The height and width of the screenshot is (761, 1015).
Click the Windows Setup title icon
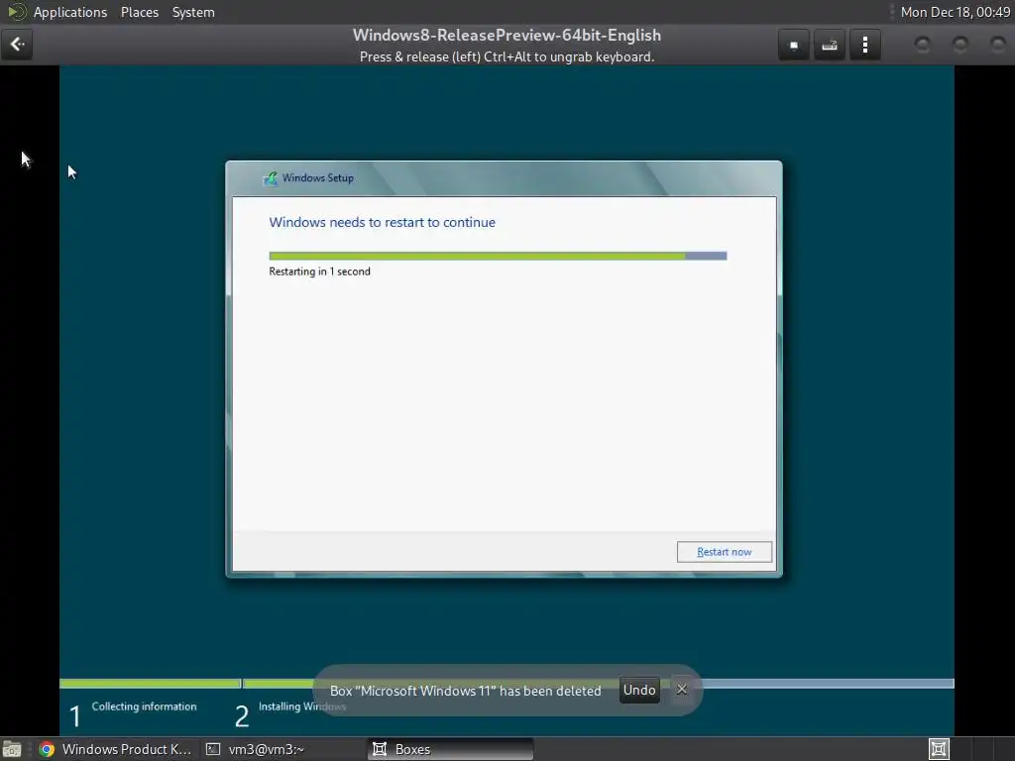tap(271, 178)
